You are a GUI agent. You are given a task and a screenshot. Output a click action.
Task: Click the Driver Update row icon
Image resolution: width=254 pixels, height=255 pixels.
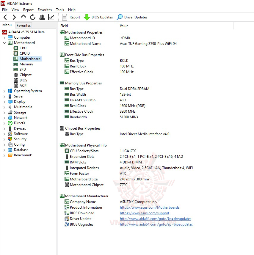[67, 219]
